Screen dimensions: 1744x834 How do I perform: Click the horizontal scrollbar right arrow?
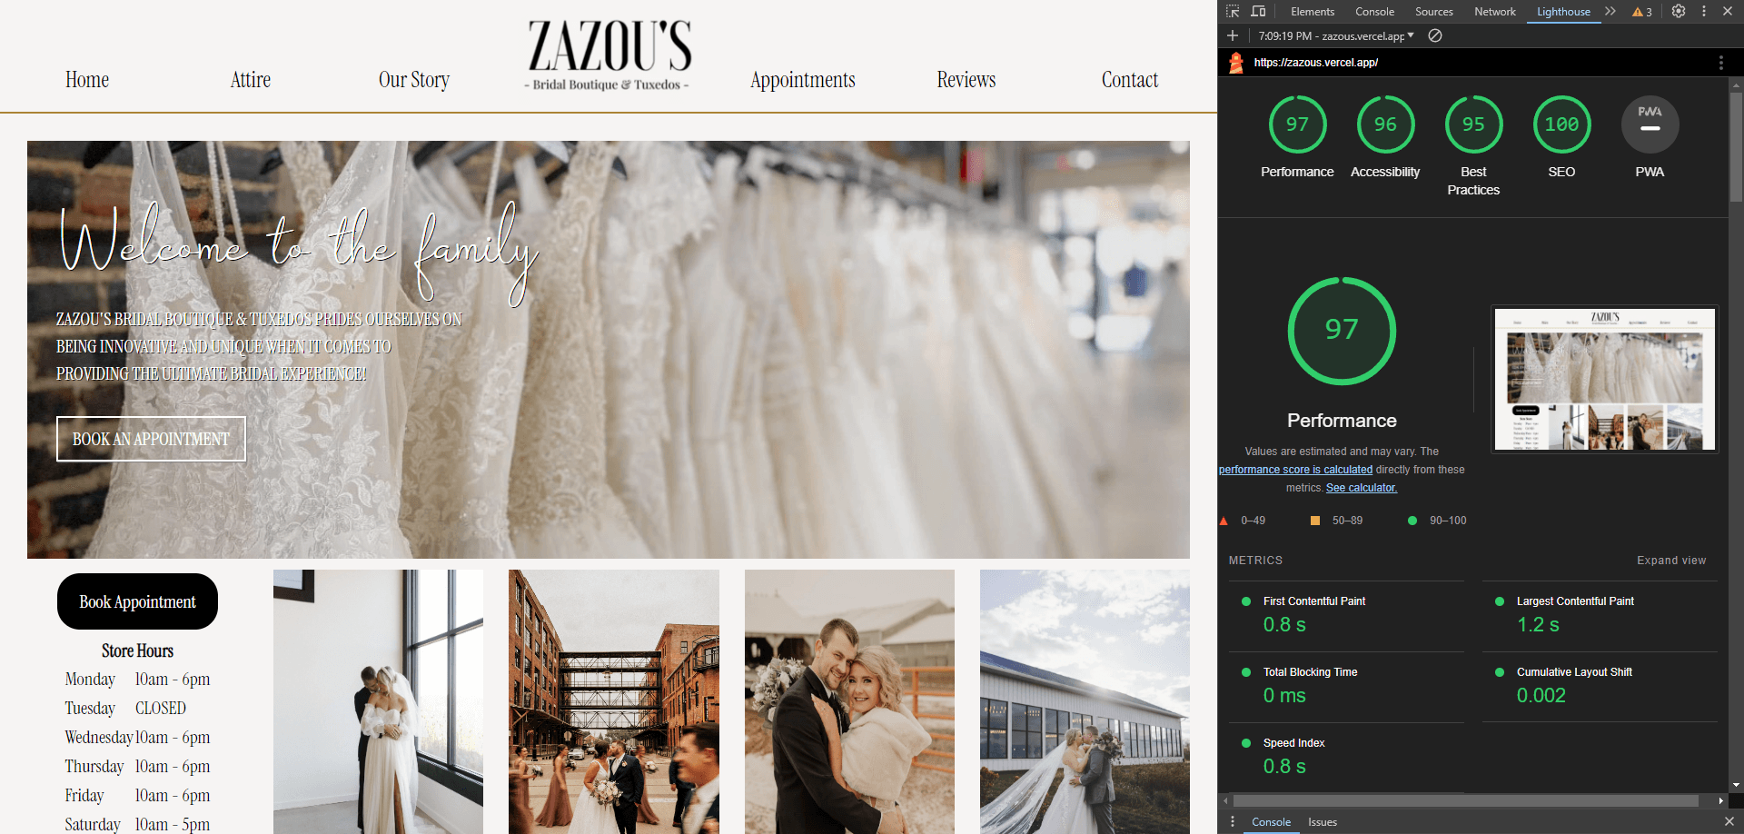coord(1720,800)
